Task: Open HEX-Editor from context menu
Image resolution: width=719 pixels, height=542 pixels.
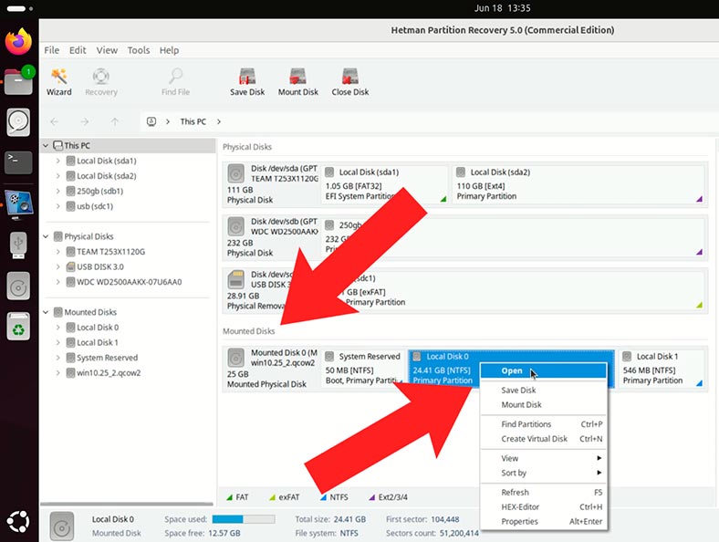Action: tap(544, 507)
